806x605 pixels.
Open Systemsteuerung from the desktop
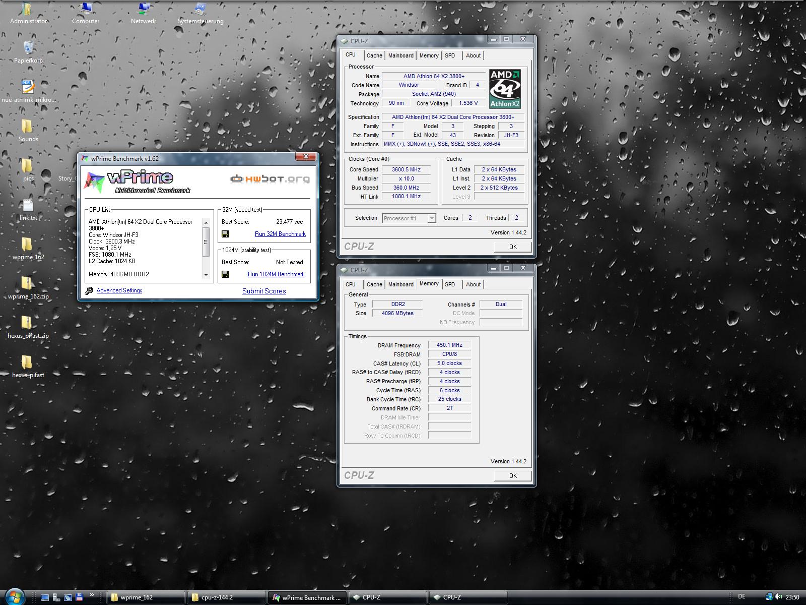pos(200,13)
